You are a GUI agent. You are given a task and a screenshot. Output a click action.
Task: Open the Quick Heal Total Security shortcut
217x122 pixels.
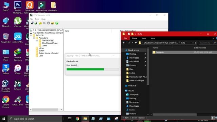pos(29,7)
